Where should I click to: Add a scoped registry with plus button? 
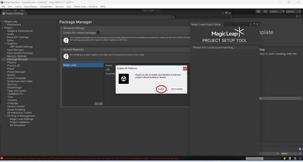pos(101,104)
